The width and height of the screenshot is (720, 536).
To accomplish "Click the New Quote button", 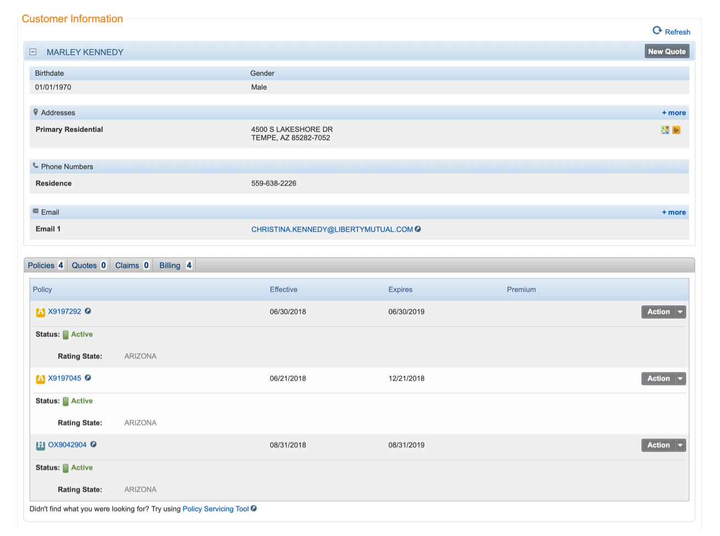I will 667,51.
